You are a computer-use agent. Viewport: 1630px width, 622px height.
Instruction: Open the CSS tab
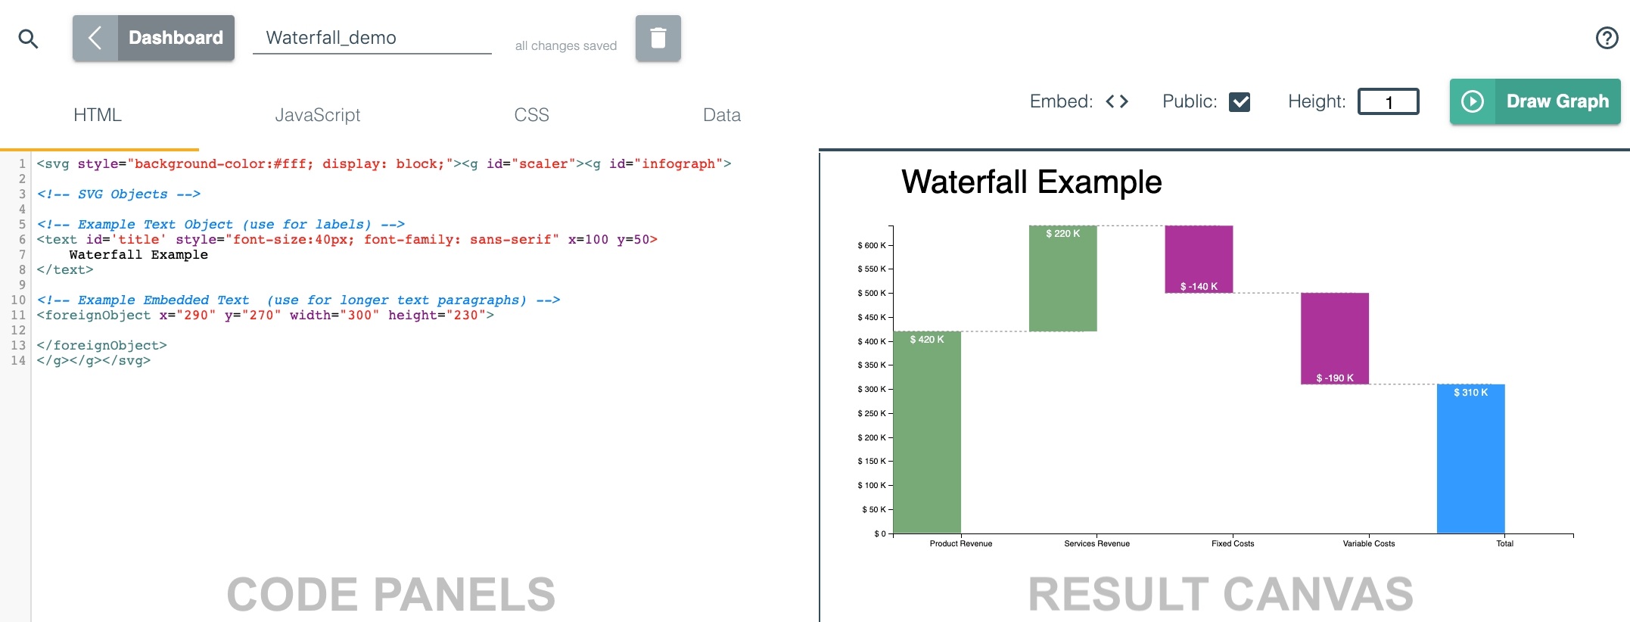(531, 115)
